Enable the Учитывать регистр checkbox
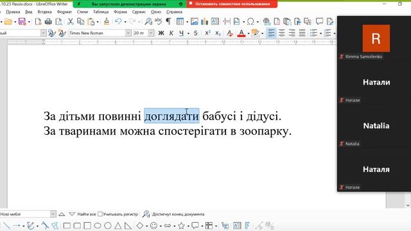Viewport: 411px width, 231px height. (100, 214)
